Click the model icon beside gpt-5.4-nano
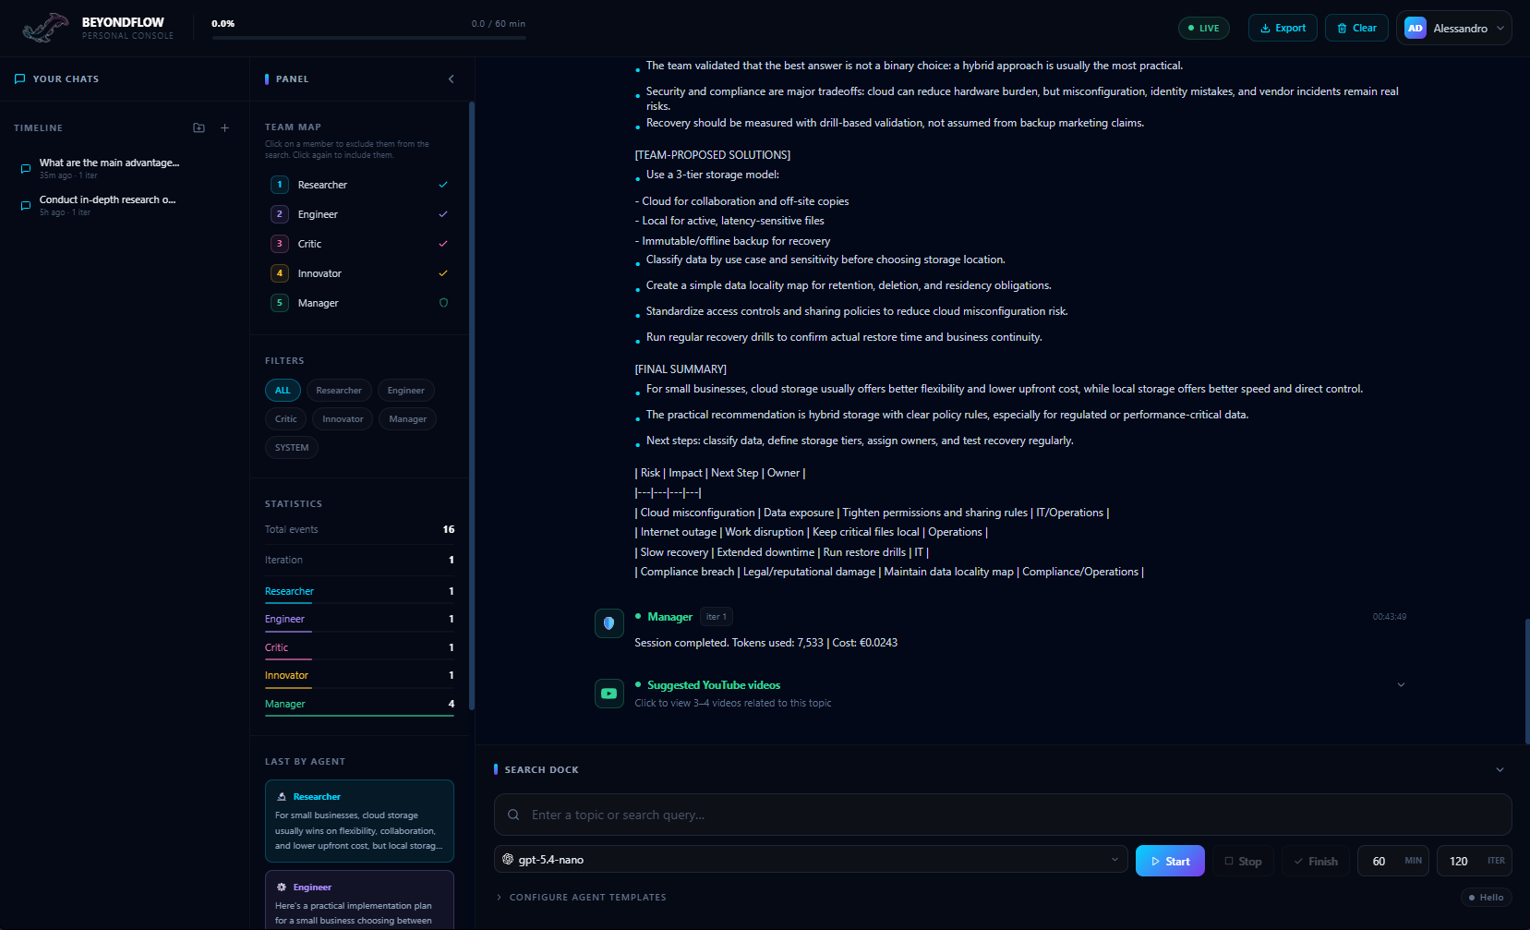Screen dimensions: 1530x930 click(x=508, y=860)
